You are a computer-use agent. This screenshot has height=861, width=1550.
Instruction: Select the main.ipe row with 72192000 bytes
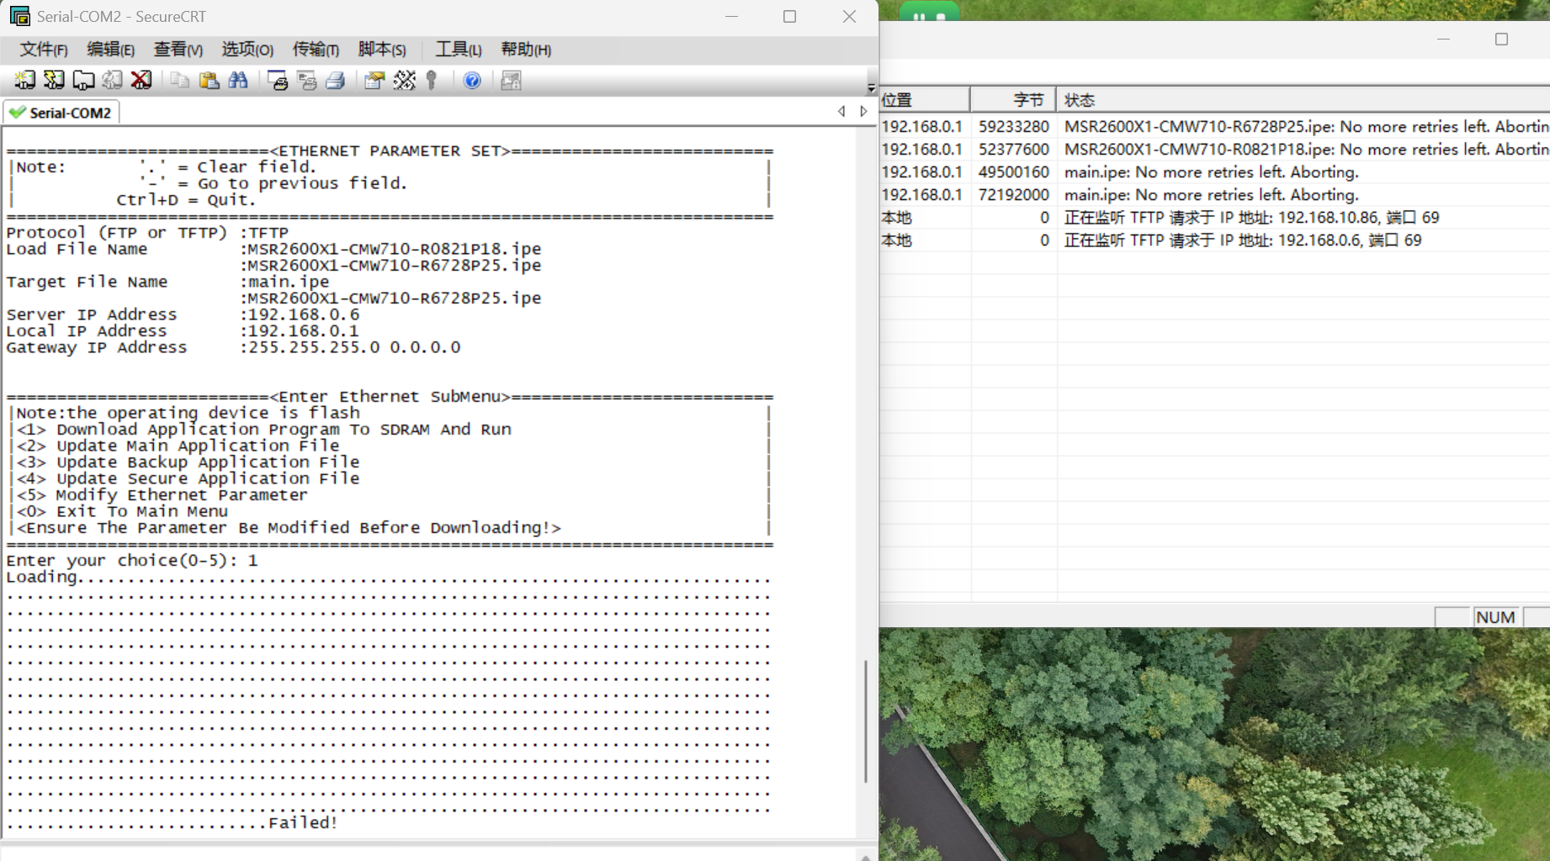click(1214, 194)
